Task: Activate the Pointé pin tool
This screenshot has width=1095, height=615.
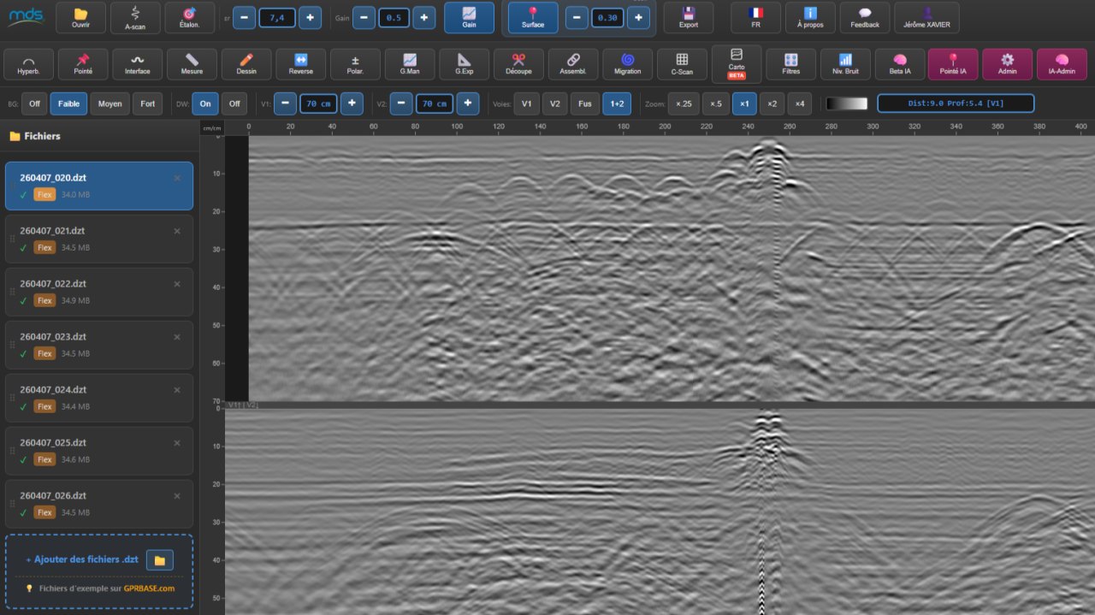Action: click(x=83, y=64)
